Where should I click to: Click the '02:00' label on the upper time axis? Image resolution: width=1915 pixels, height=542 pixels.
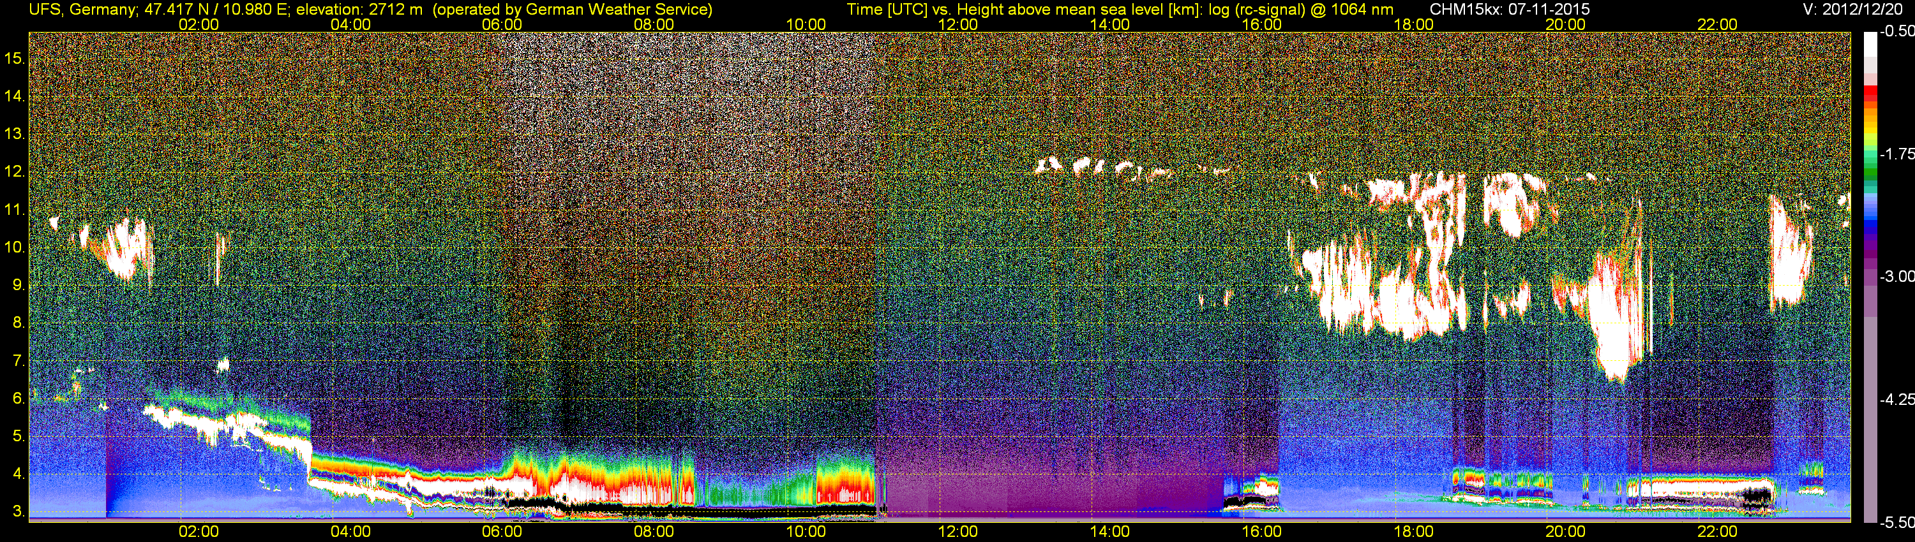coord(199,24)
